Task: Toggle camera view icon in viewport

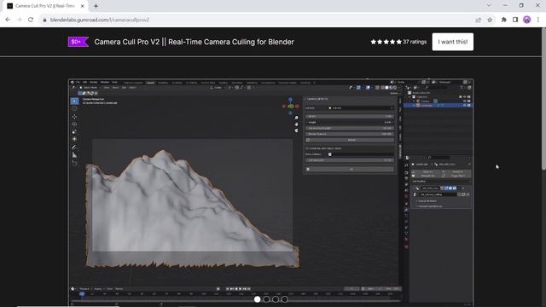Action: coord(296,130)
